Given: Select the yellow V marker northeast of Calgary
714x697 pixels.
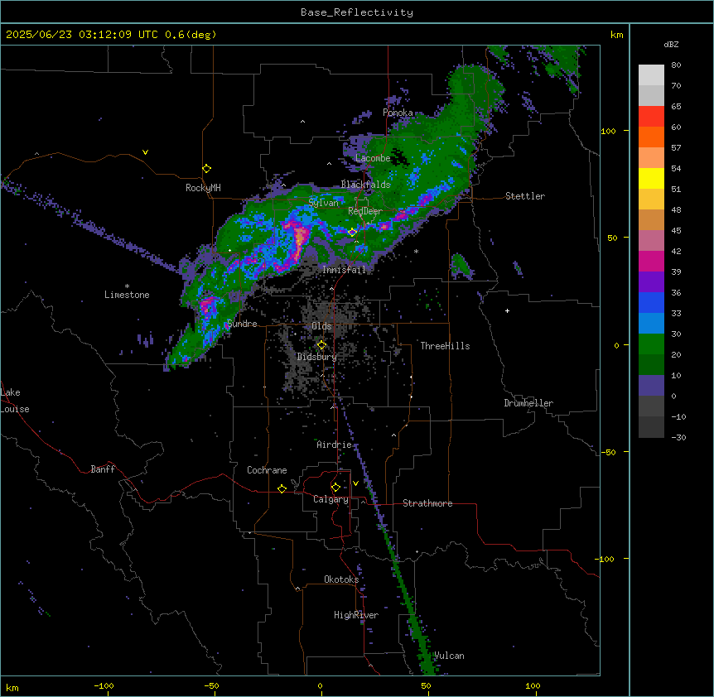Looking at the screenshot, I should coord(355,483).
